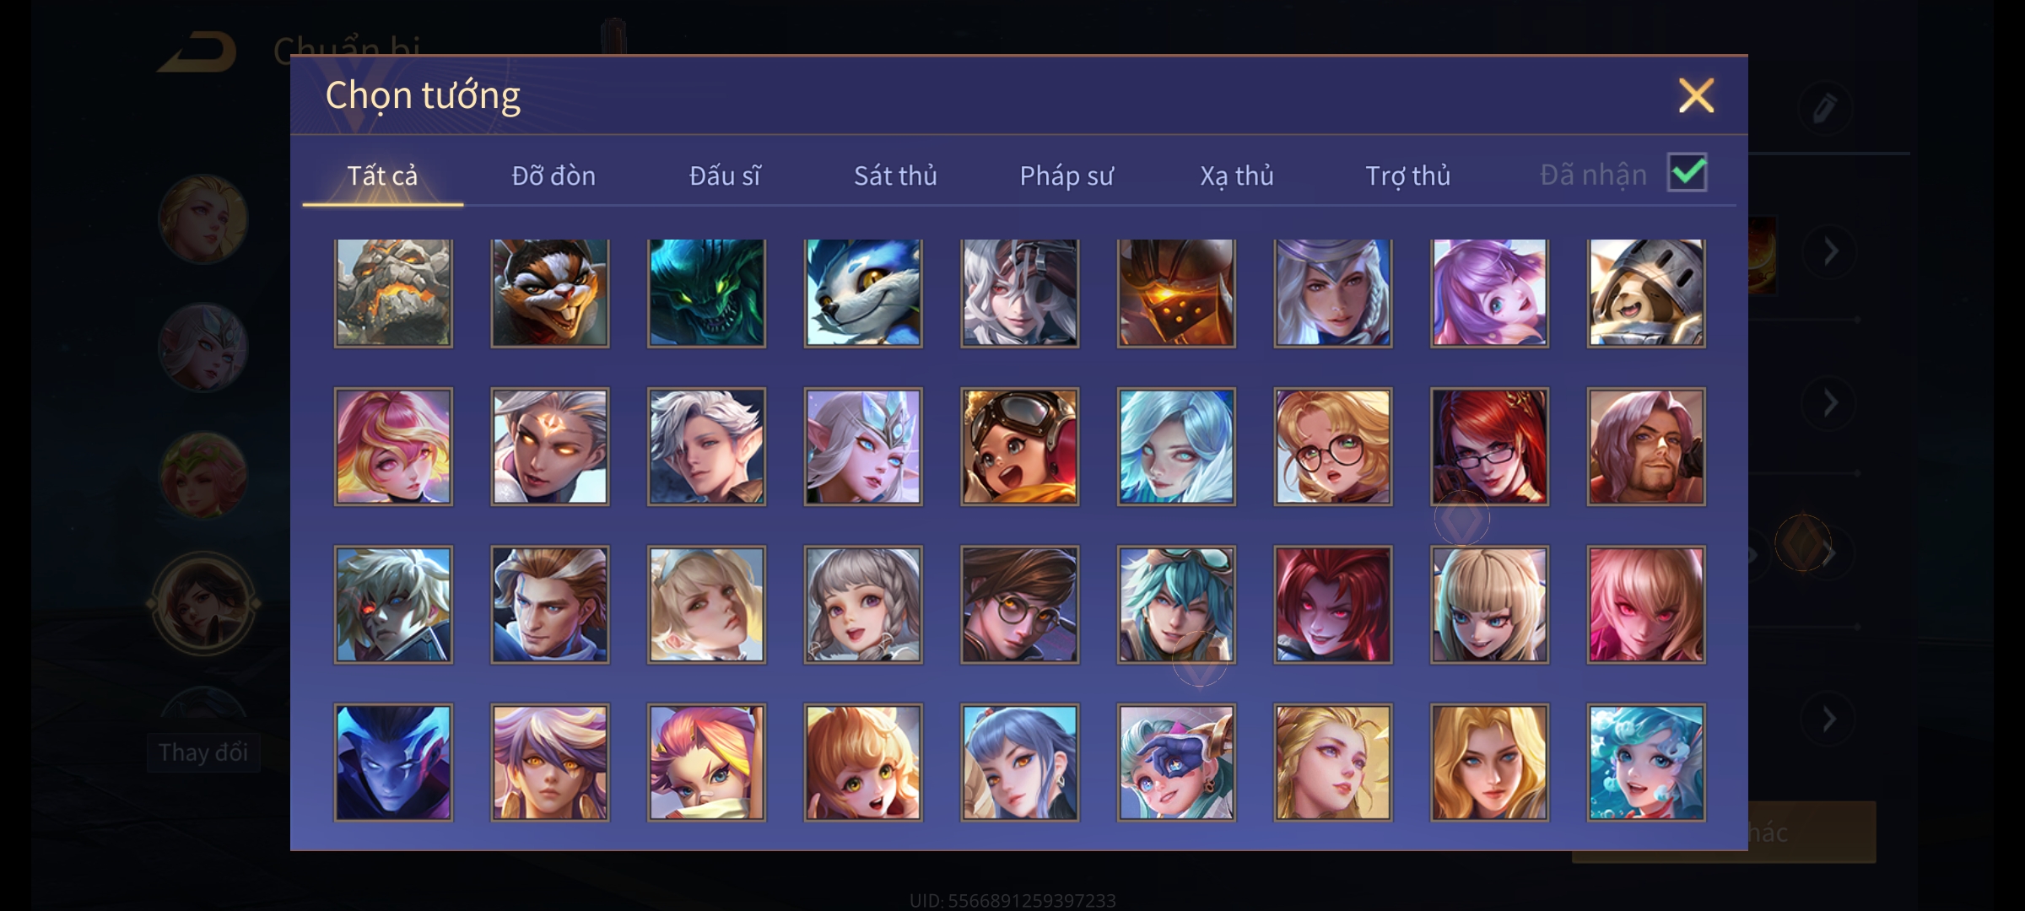The width and height of the screenshot is (2025, 911).
Task: Choose the golden armored helmet hero
Action: click(x=1176, y=293)
